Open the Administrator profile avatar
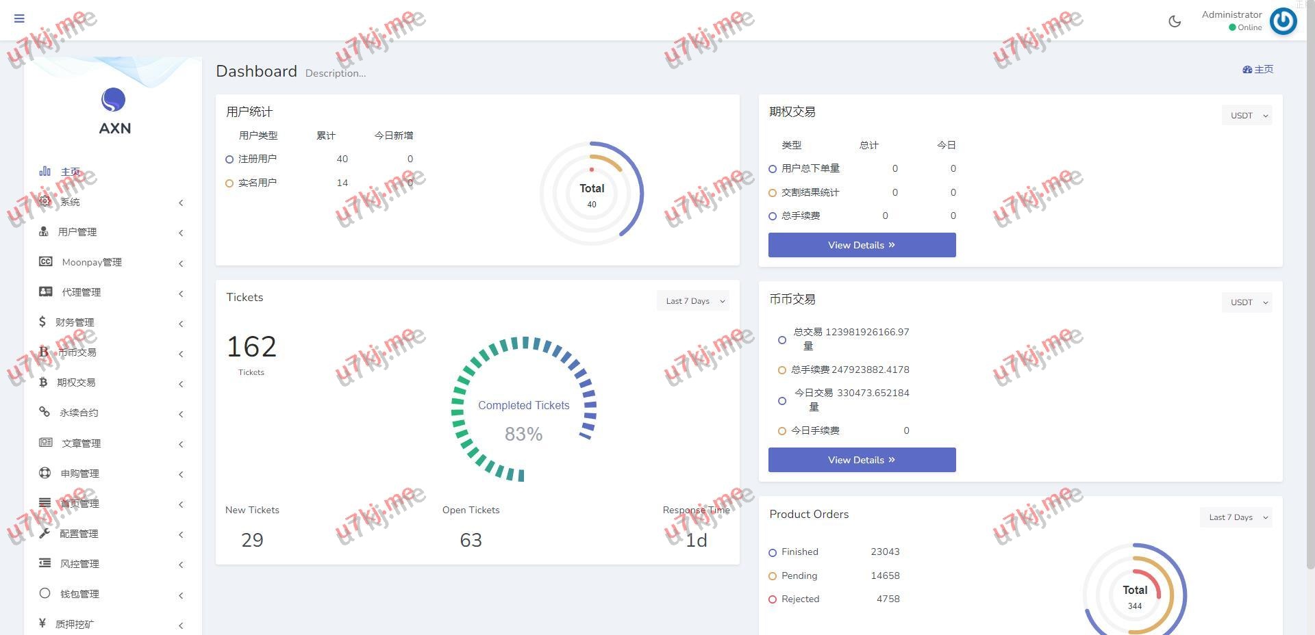Screen dimensions: 1315x635 tap(1283, 21)
